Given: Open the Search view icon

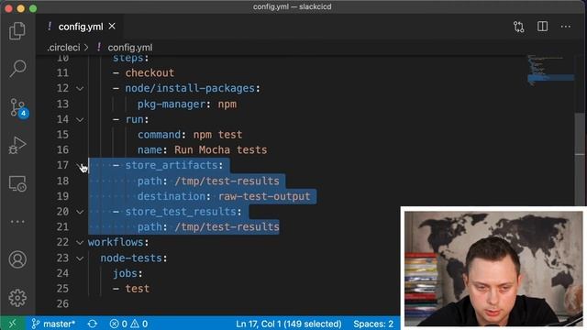Looking at the screenshot, I should pyautogui.click(x=17, y=69).
